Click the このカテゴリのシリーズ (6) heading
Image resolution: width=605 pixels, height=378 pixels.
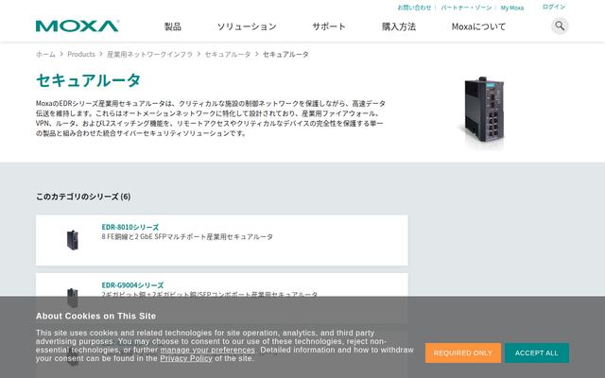pyautogui.click(x=83, y=197)
